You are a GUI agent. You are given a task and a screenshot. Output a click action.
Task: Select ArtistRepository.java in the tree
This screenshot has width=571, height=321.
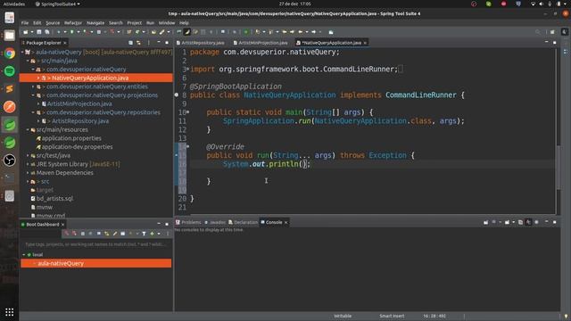pos(80,121)
